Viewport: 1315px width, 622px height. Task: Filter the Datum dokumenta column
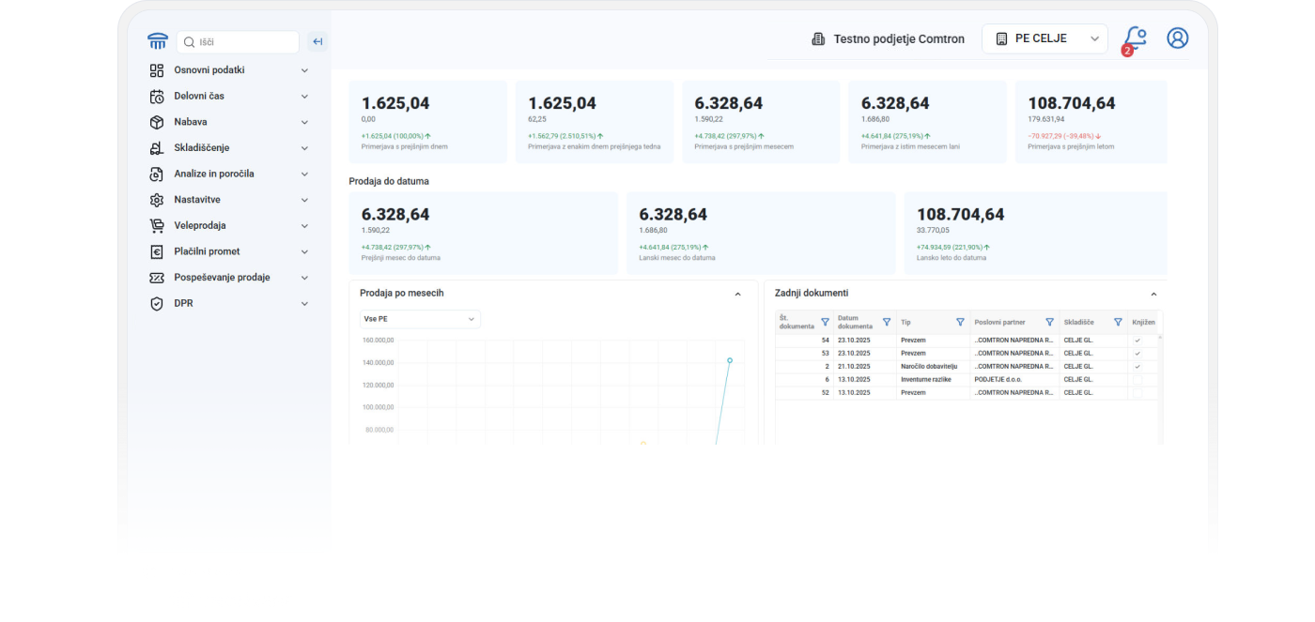tap(886, 322)
